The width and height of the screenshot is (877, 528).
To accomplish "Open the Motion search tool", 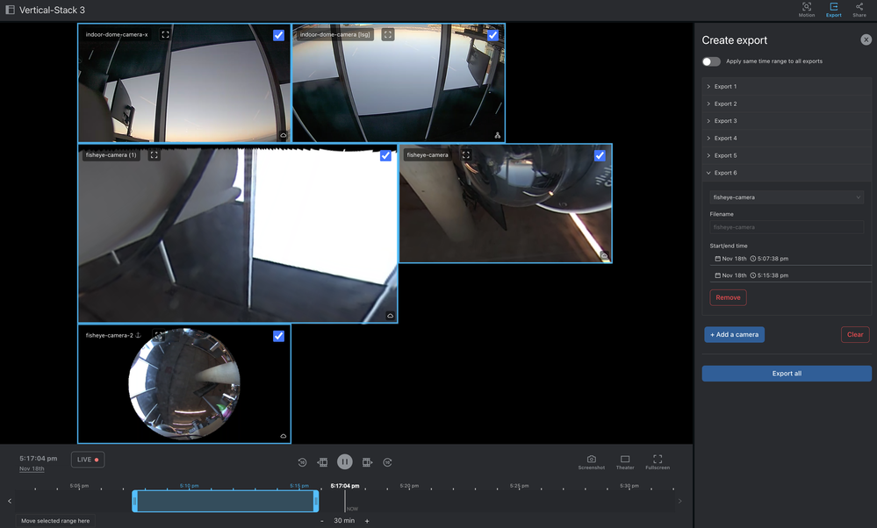I will click(806, 10).
